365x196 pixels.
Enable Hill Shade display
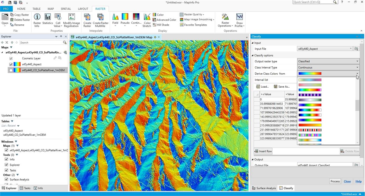pos(161,25)
